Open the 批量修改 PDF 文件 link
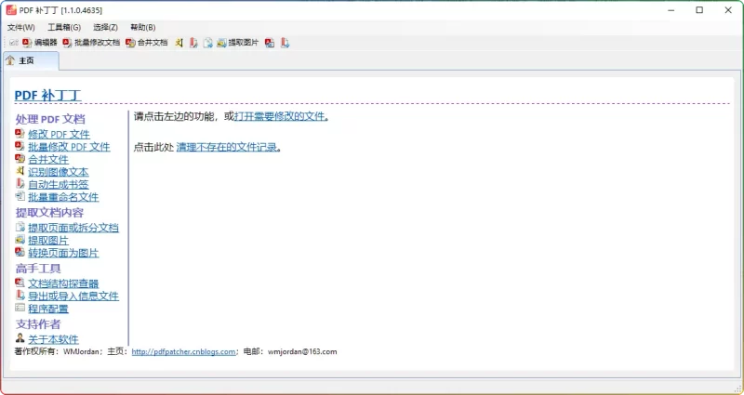The height and width of the screenshot is (395, 744). click(x=69, y=147)
